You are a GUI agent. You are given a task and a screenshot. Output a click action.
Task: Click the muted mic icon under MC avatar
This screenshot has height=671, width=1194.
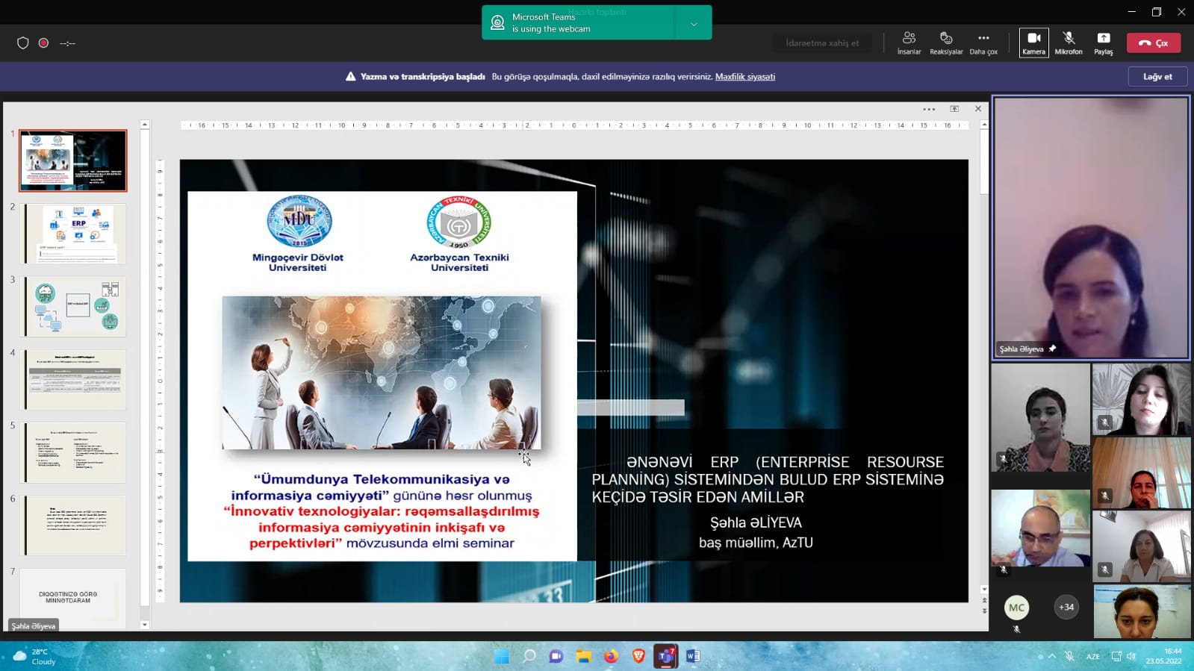1016,629
